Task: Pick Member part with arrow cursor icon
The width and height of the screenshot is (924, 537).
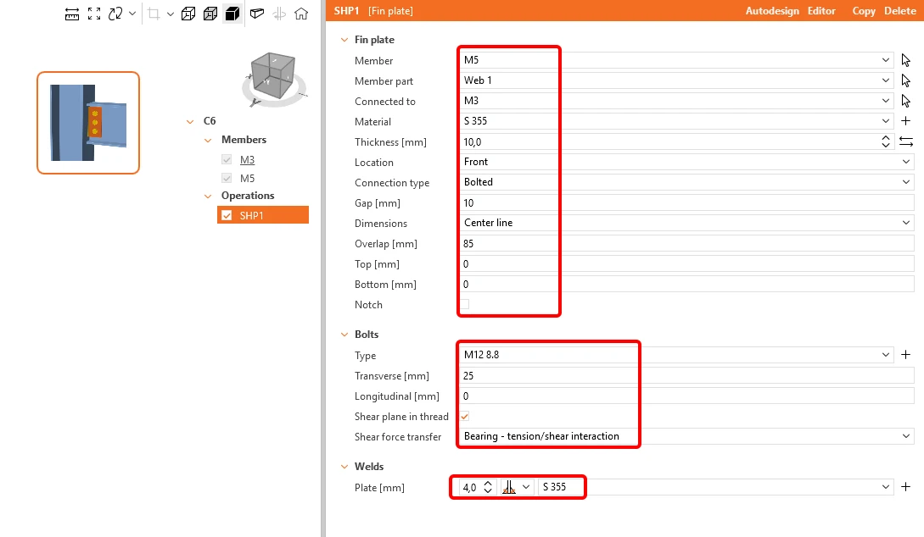Action: click(x=905, y=80)
